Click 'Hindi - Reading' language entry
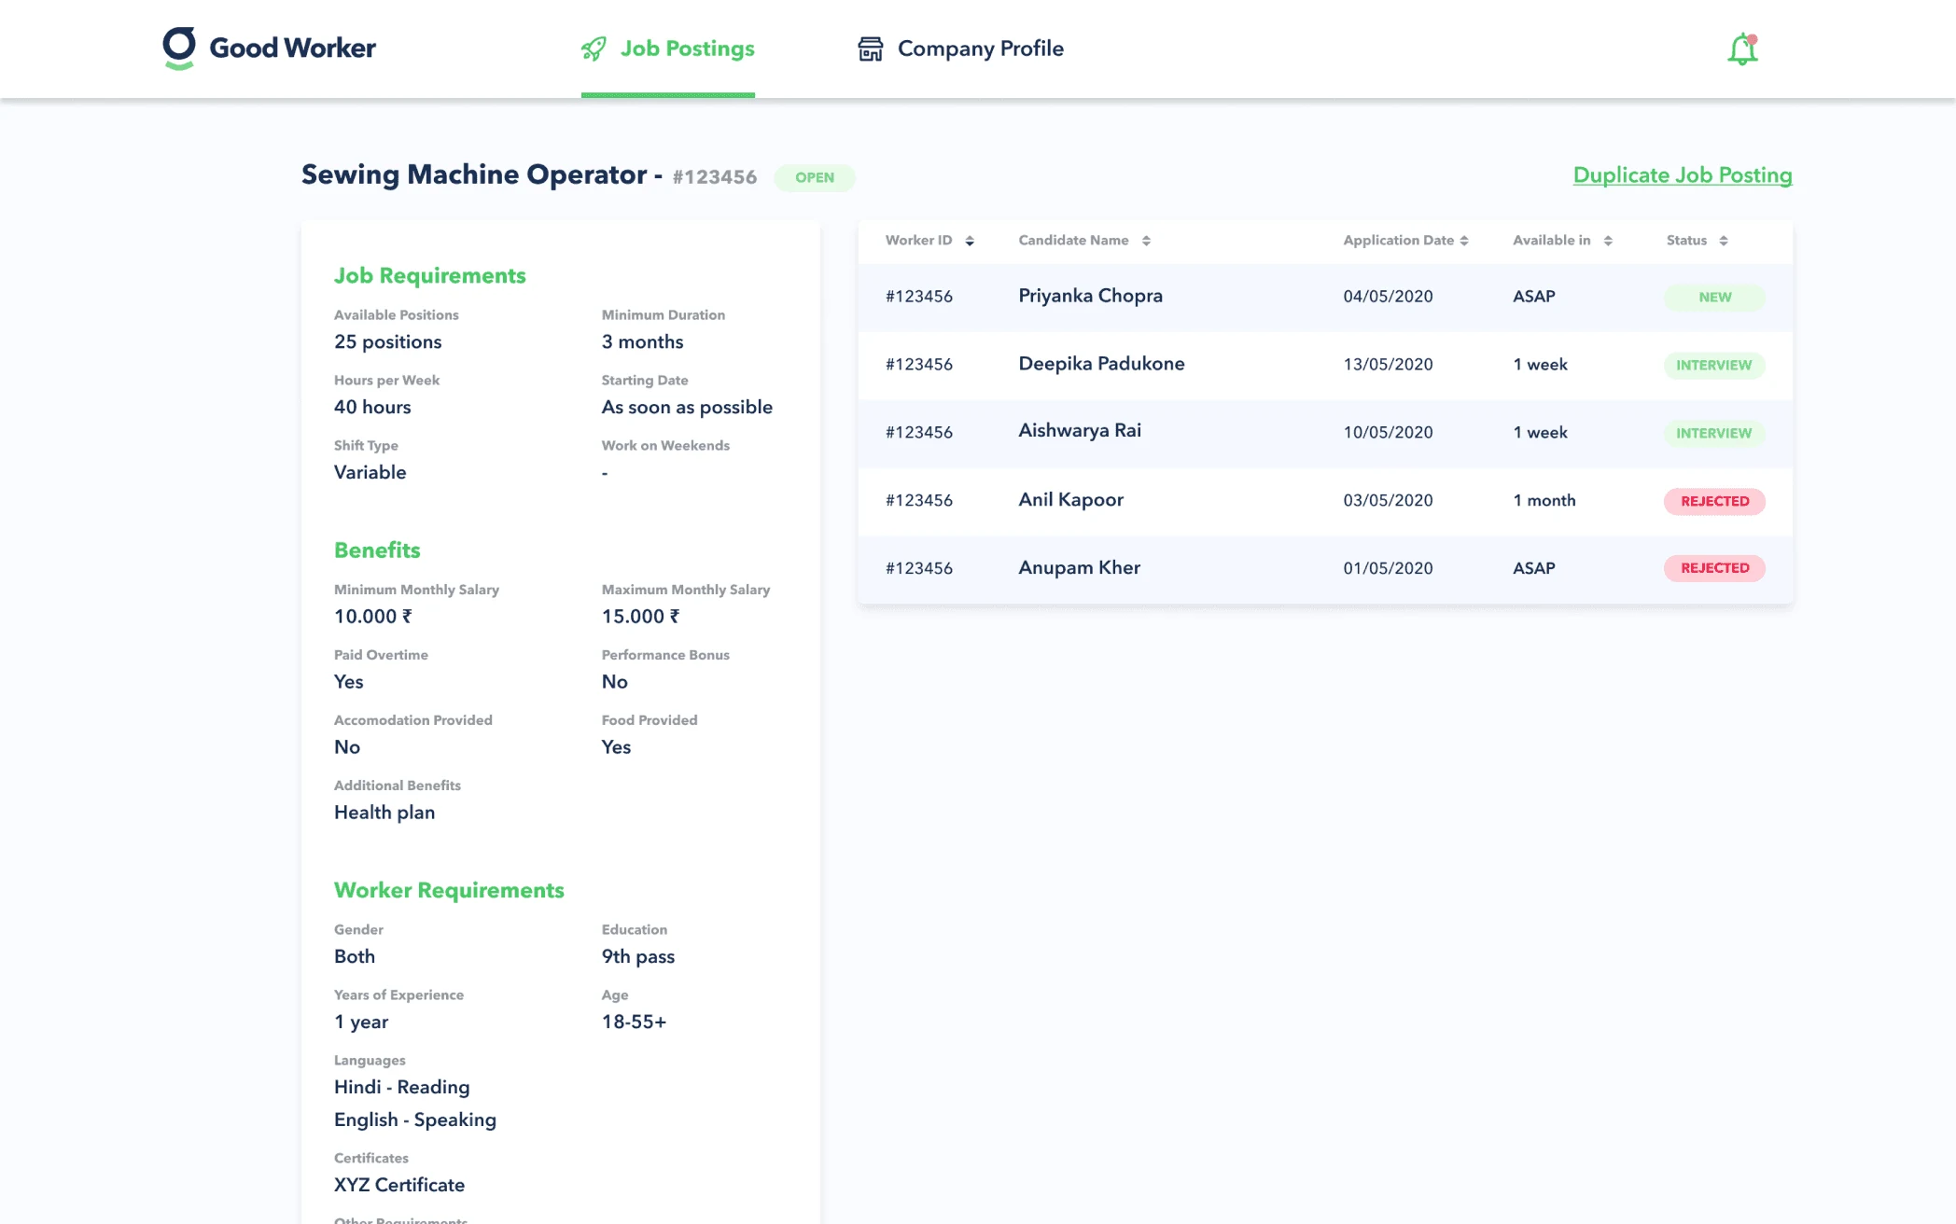The height and width of the screenshot is (1224, 1956). click(x=401, y=1088)
